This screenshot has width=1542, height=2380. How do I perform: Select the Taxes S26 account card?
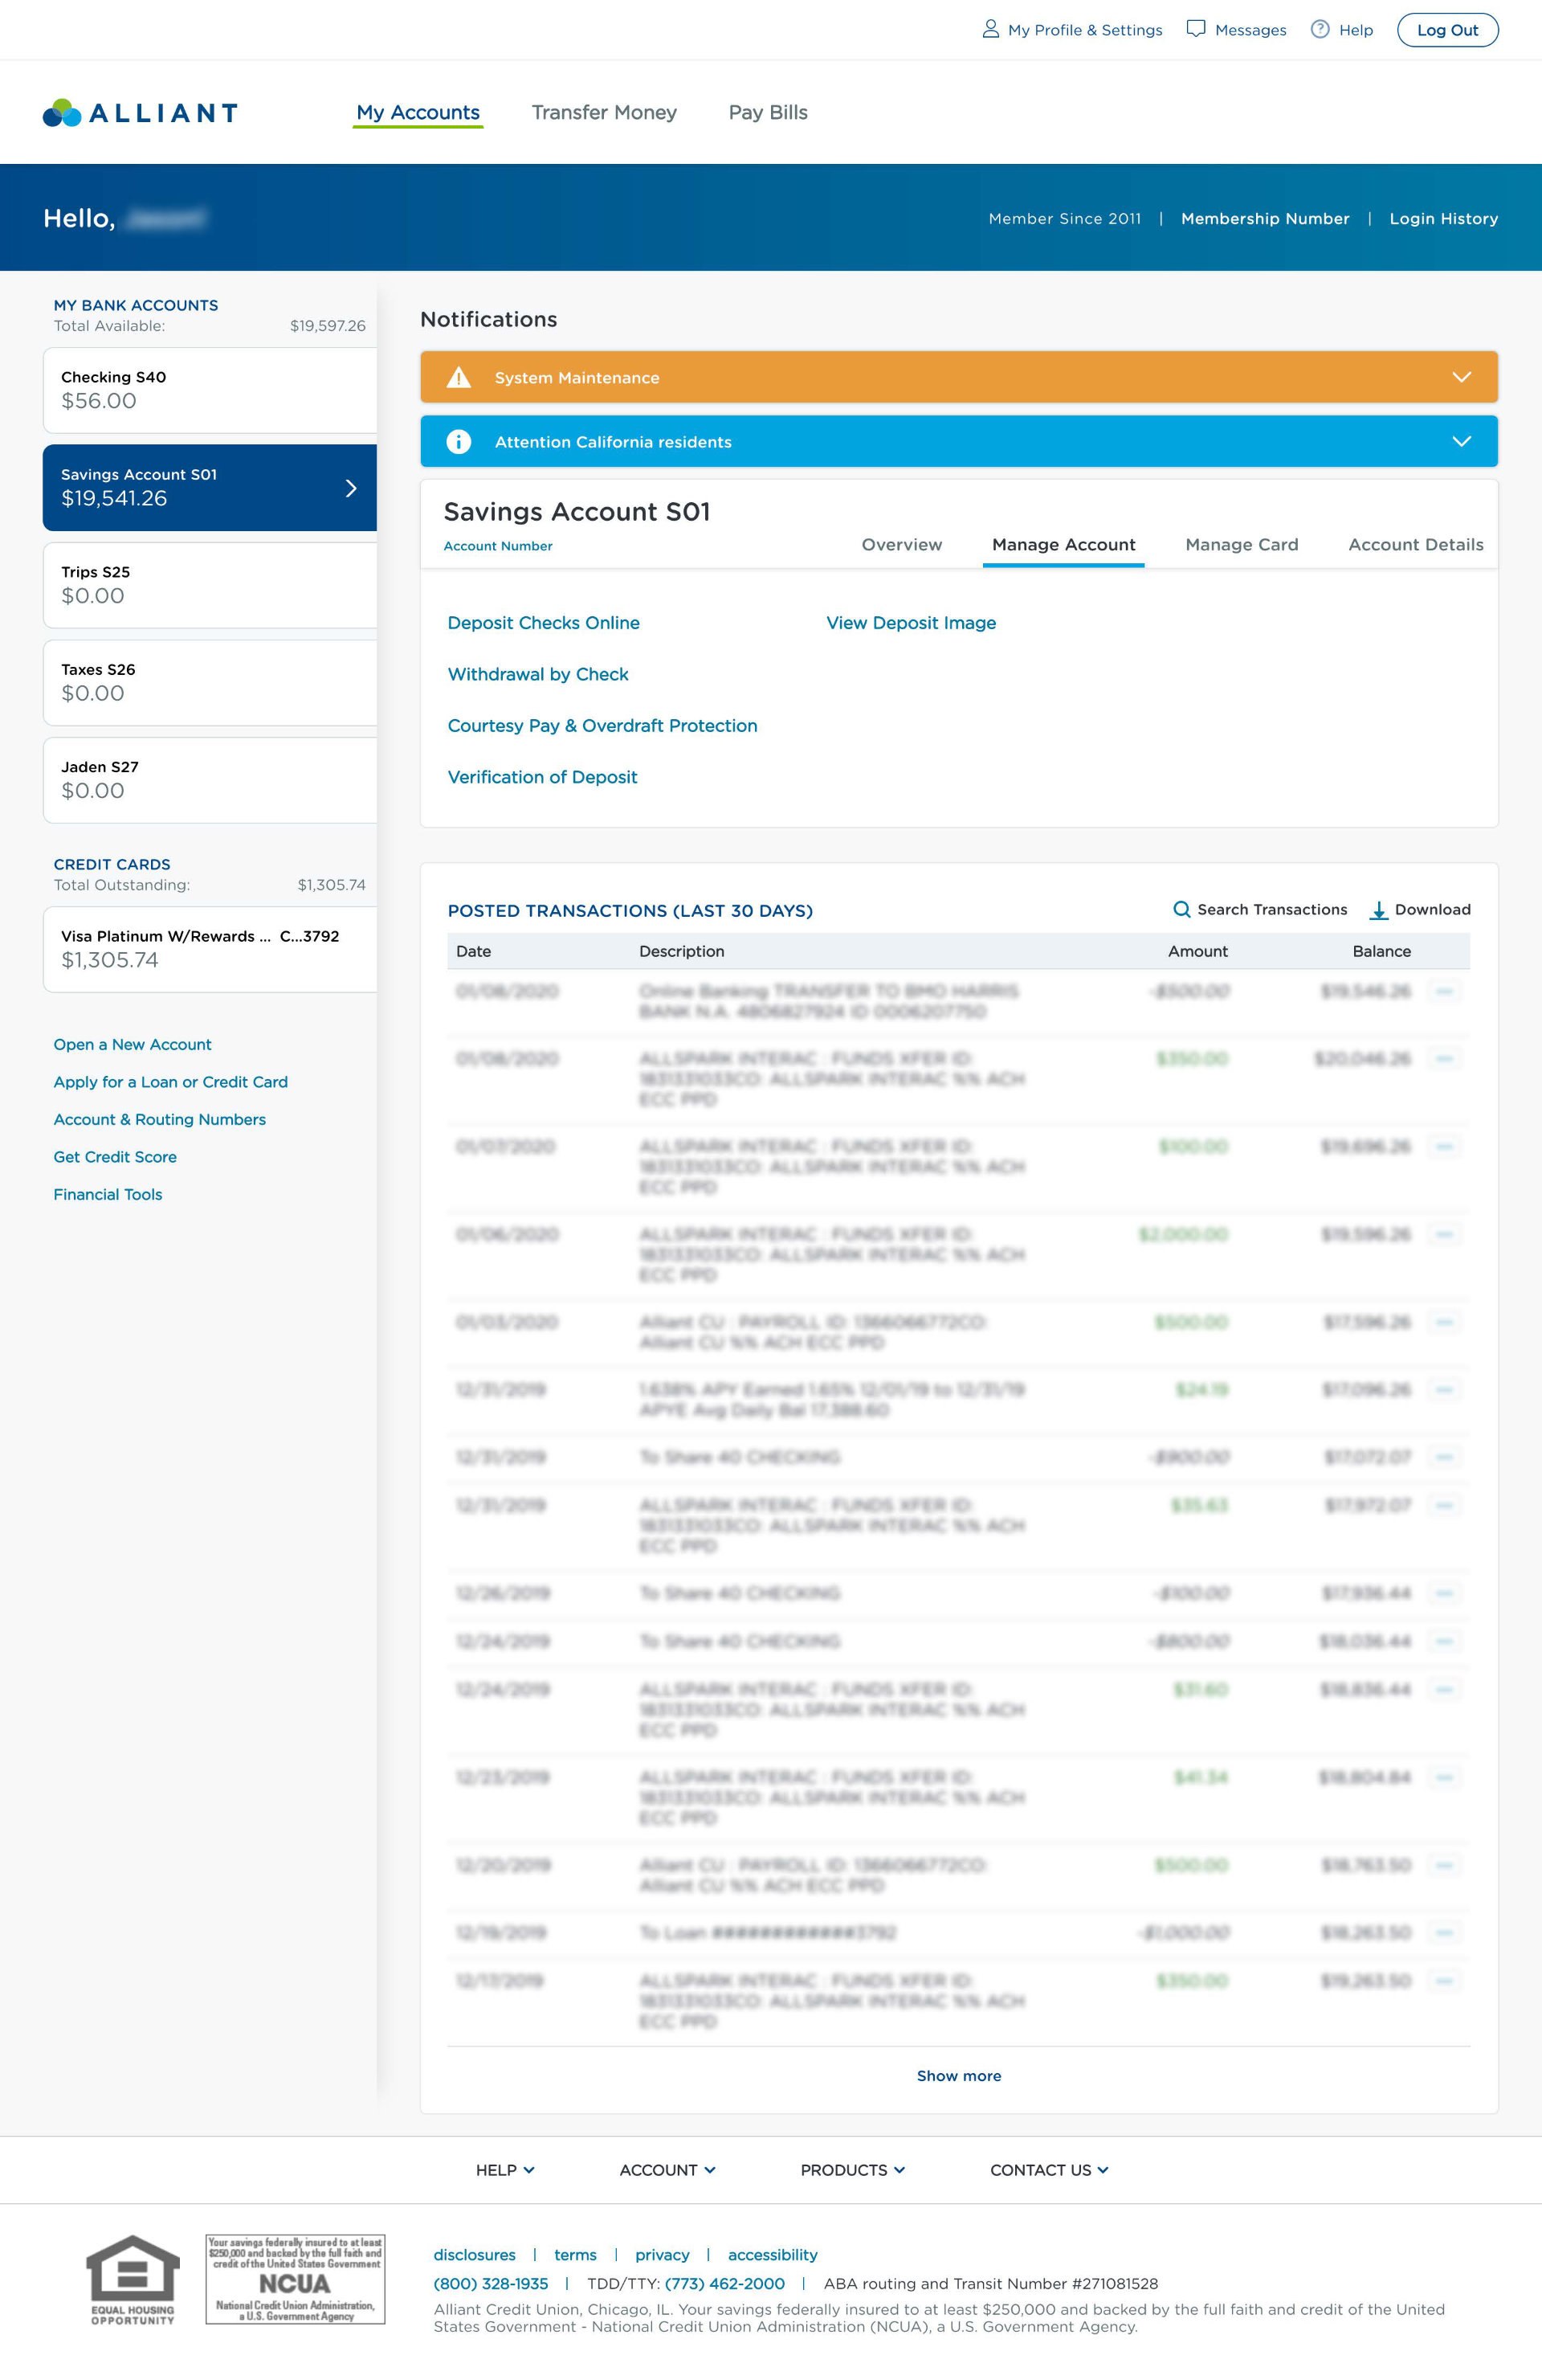pos(210,683)
